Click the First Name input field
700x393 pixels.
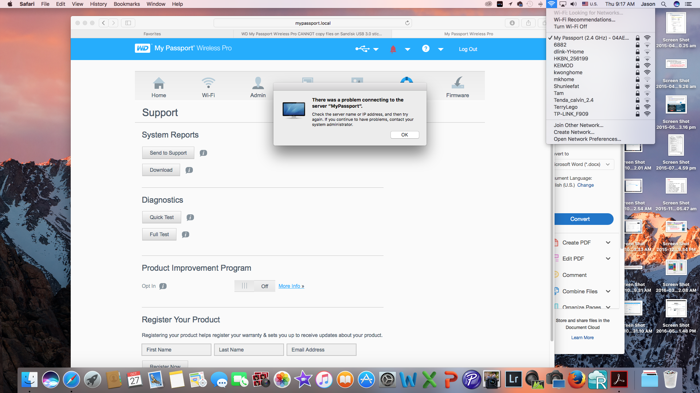pyautogui.click(x=176, y=350)
